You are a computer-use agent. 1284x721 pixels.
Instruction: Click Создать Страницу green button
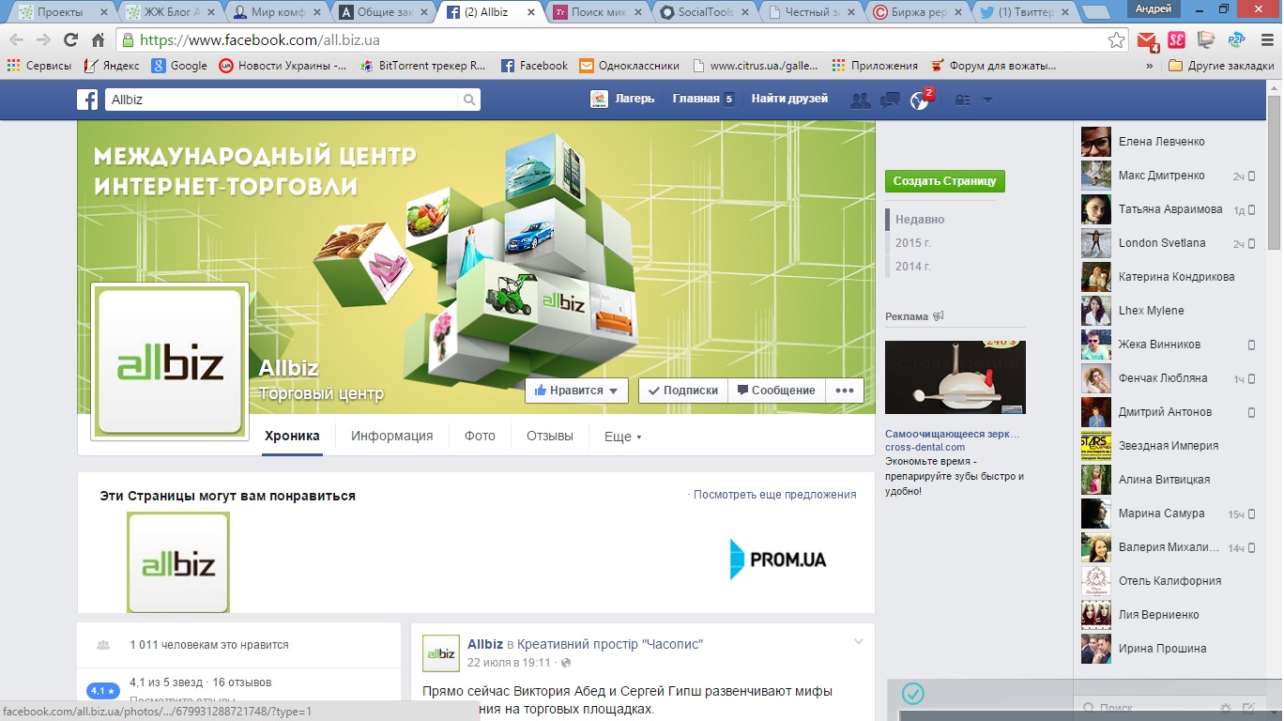click(945, 181)
